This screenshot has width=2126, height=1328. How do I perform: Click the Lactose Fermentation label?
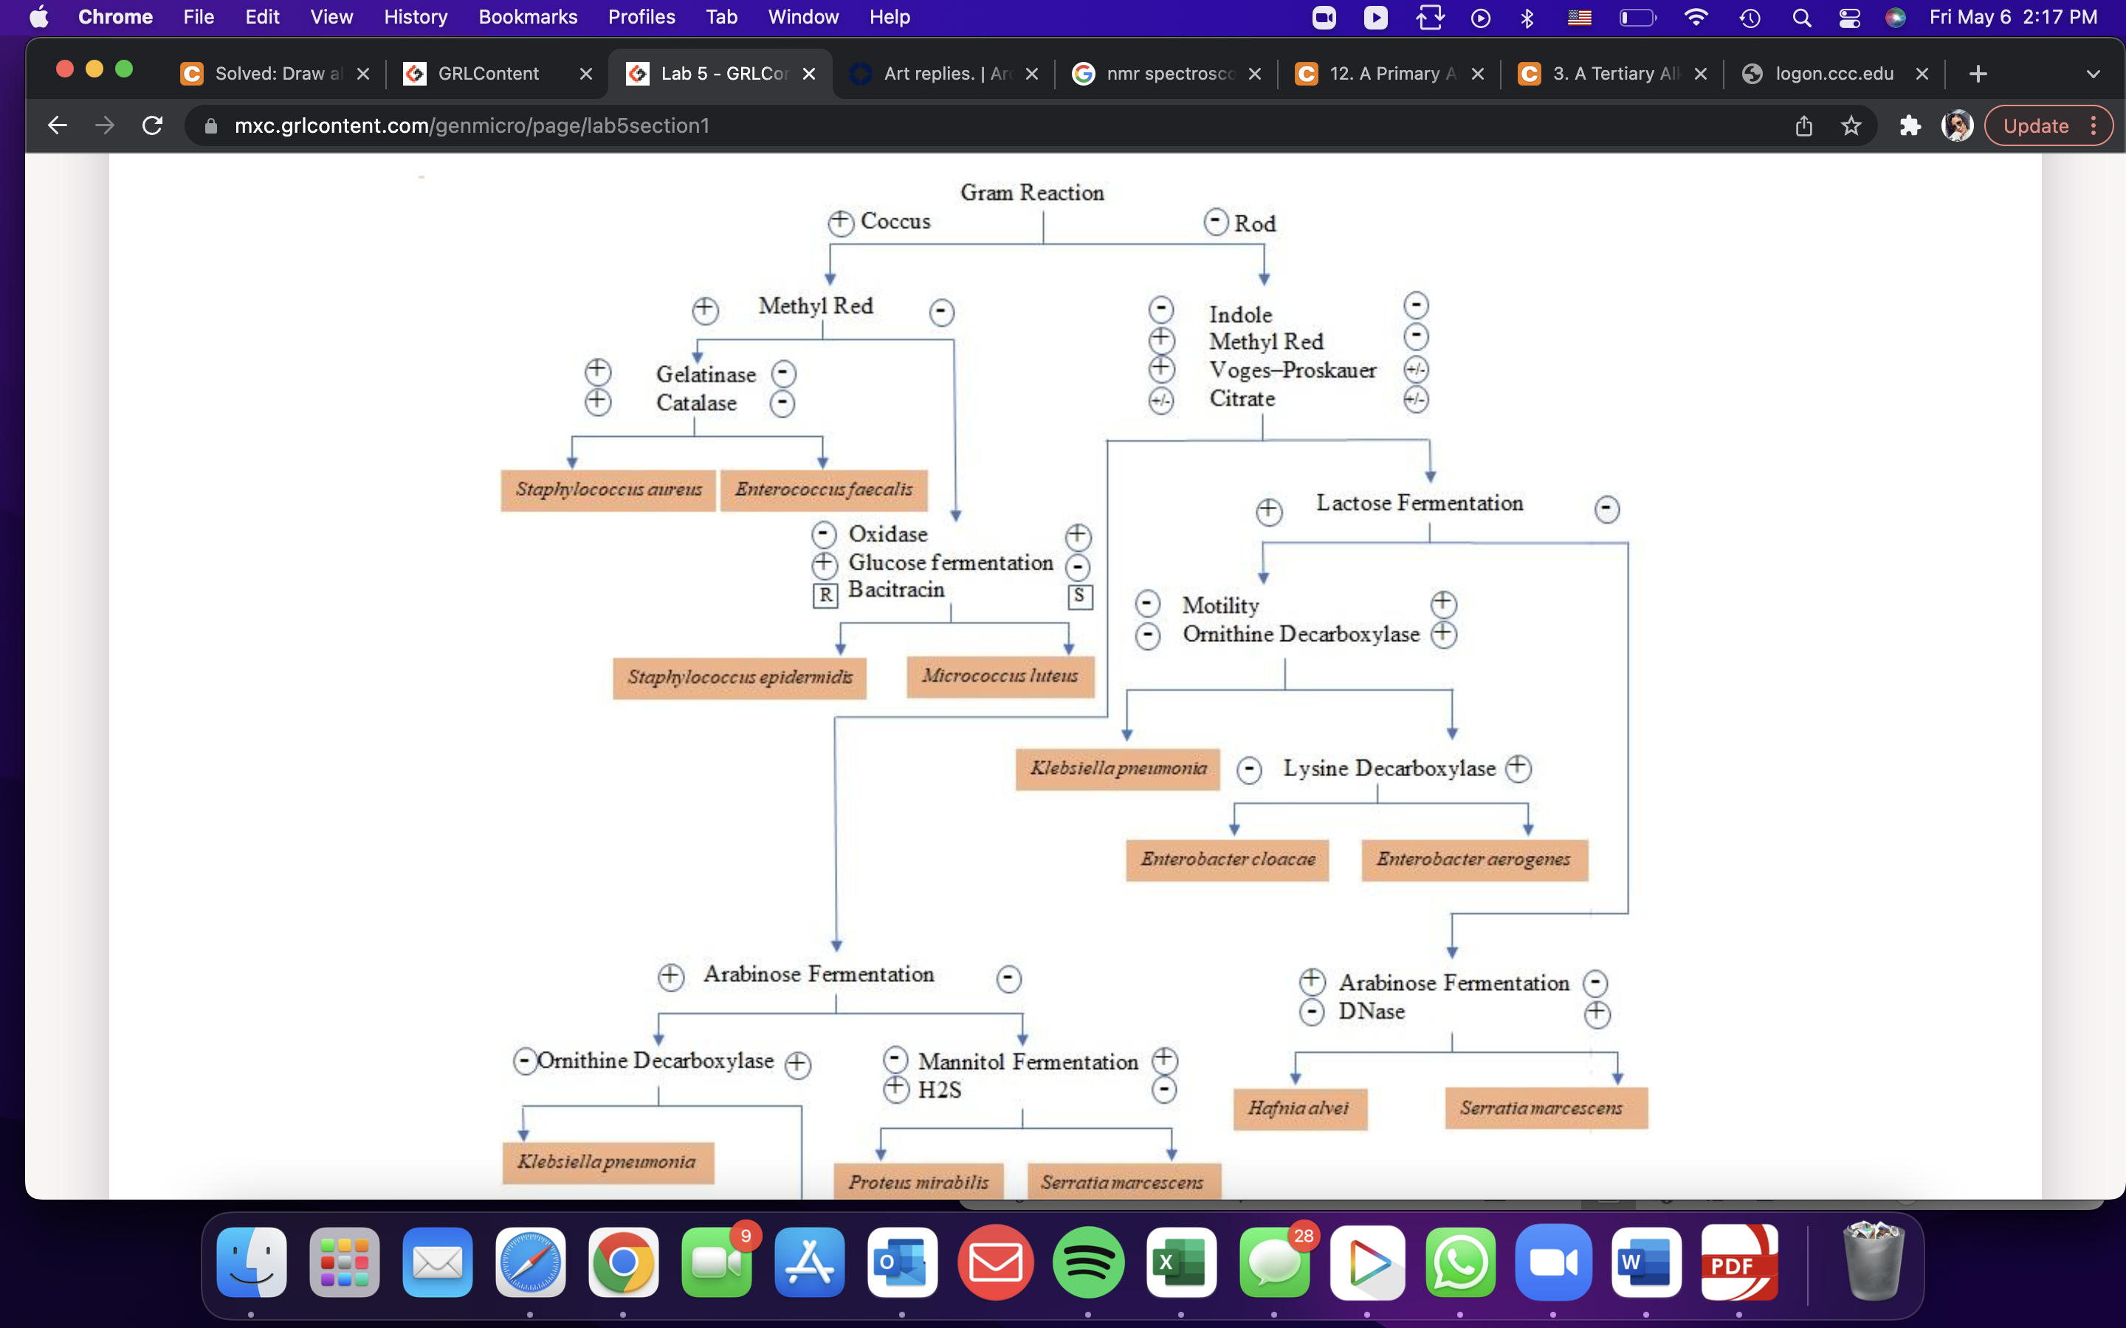point(1420,503)
